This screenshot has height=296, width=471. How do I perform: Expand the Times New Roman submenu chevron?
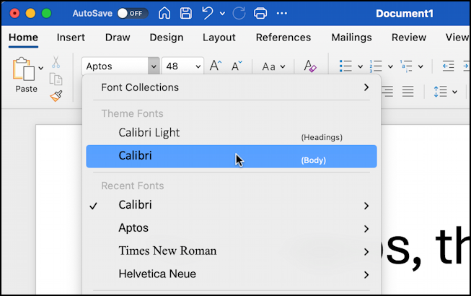tap(366, 251)
